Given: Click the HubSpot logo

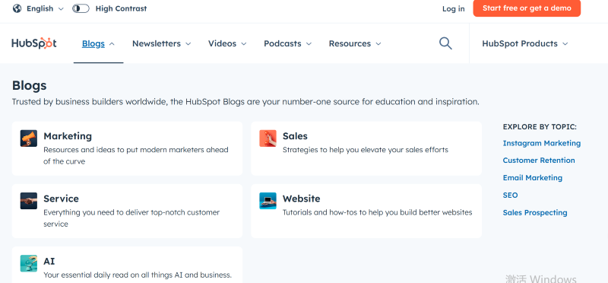Looking at the screenshot, I should (34, 43).
